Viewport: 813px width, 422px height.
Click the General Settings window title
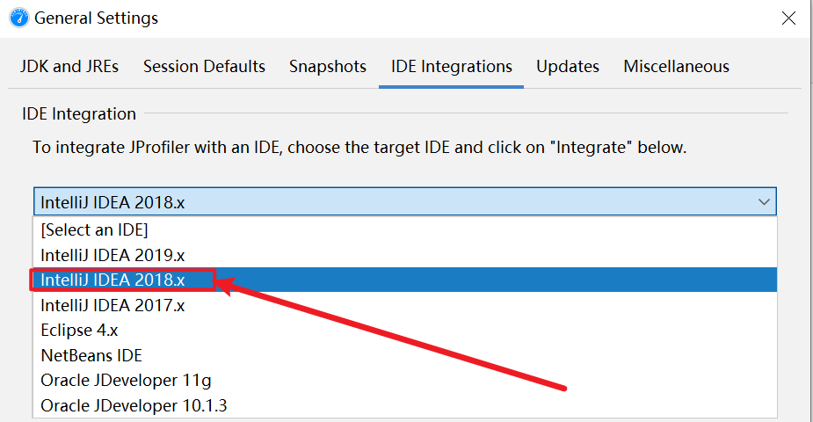97,18
